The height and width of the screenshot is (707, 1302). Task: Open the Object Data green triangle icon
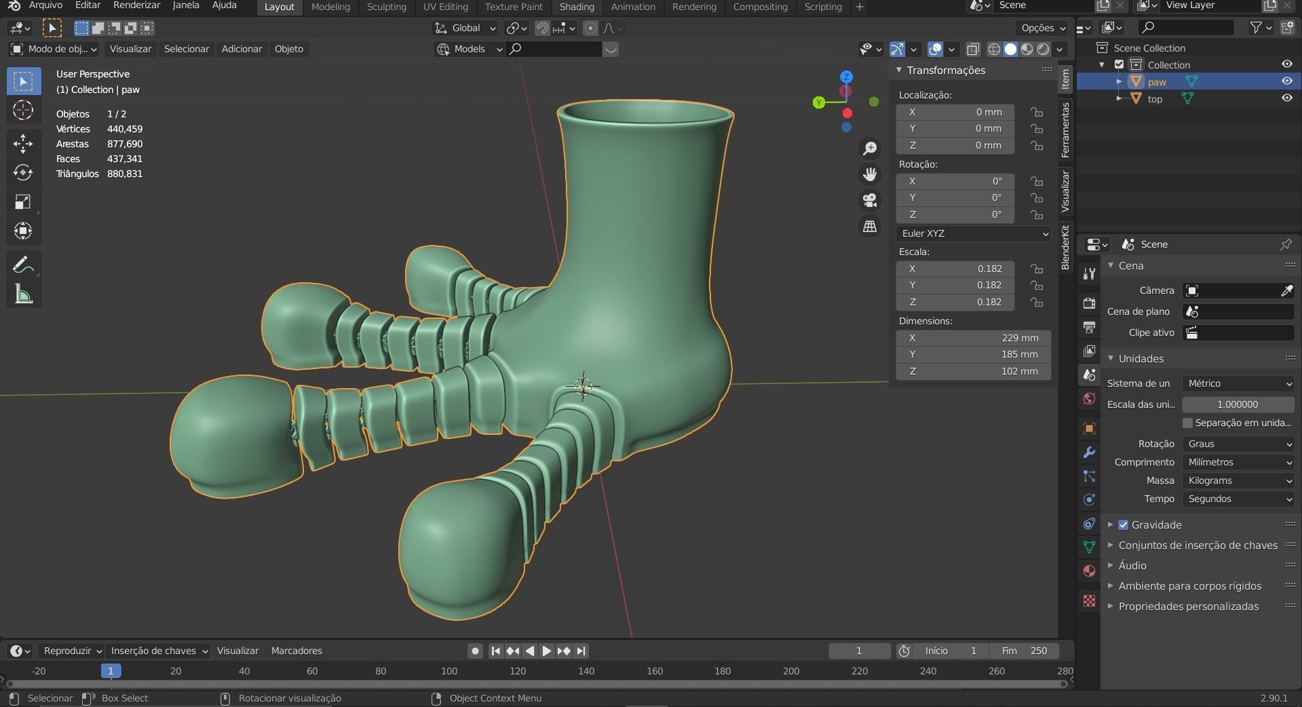pos(1089,547)
